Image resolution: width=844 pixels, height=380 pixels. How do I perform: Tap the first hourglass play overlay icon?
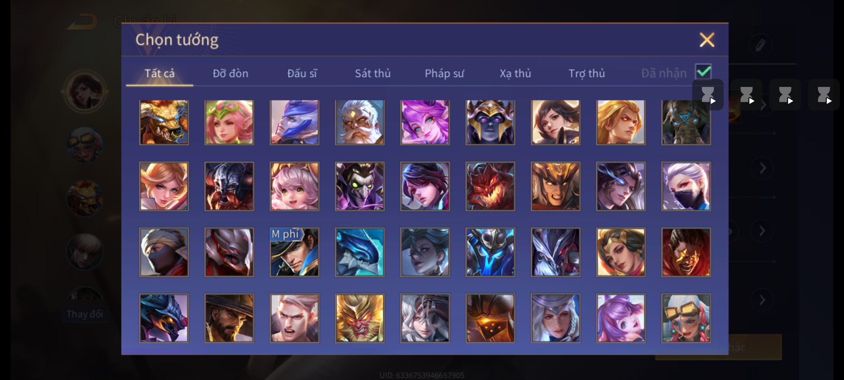pyautogui.click(x=708, y=95)
